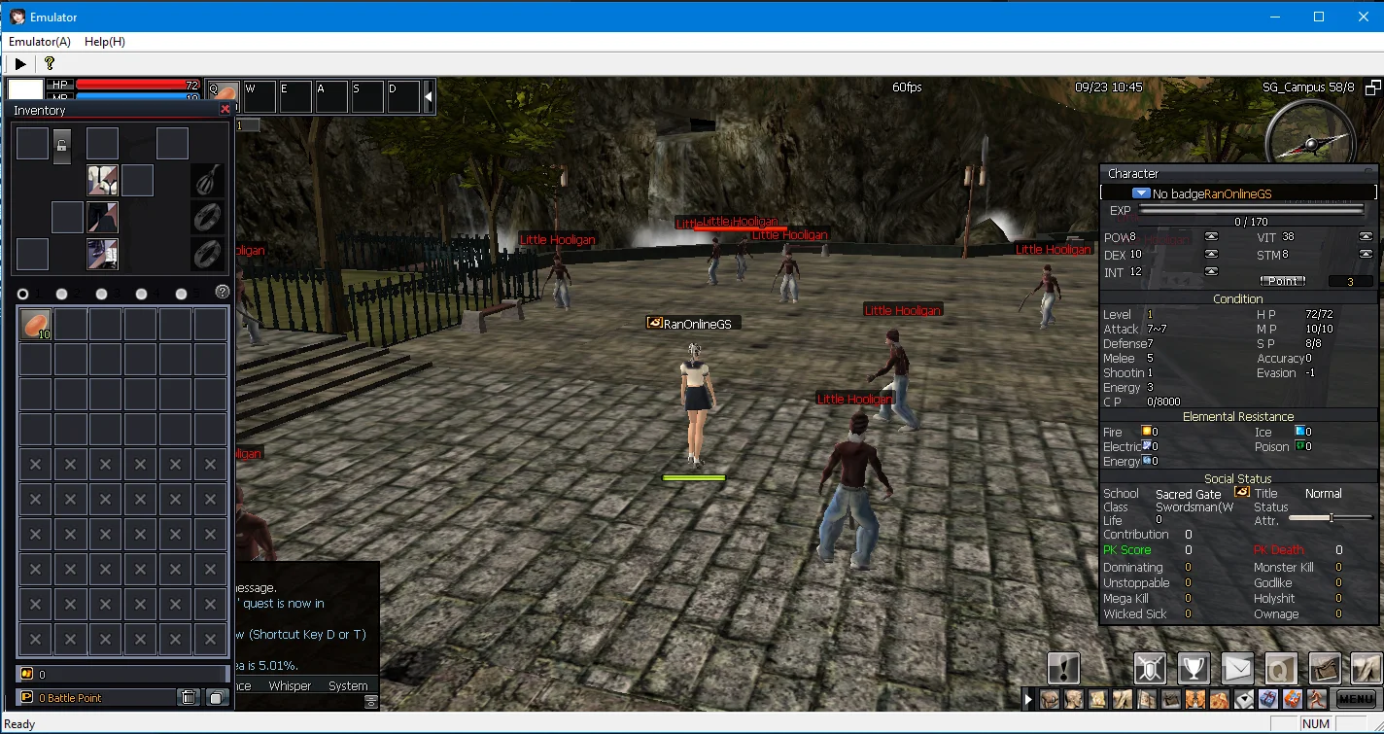This screenshot has height=734, width=1384.
Task: Click the empty W quickslot
Action: click(x=259, y=97)
